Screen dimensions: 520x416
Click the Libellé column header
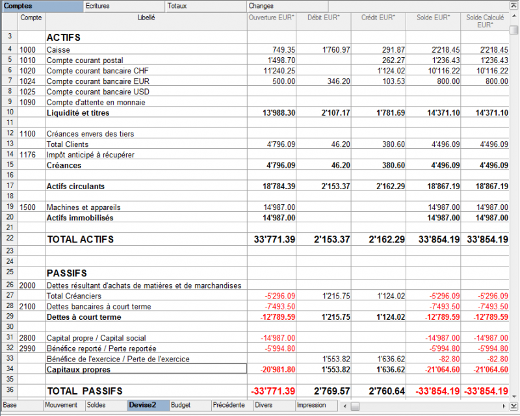[146, 21]
